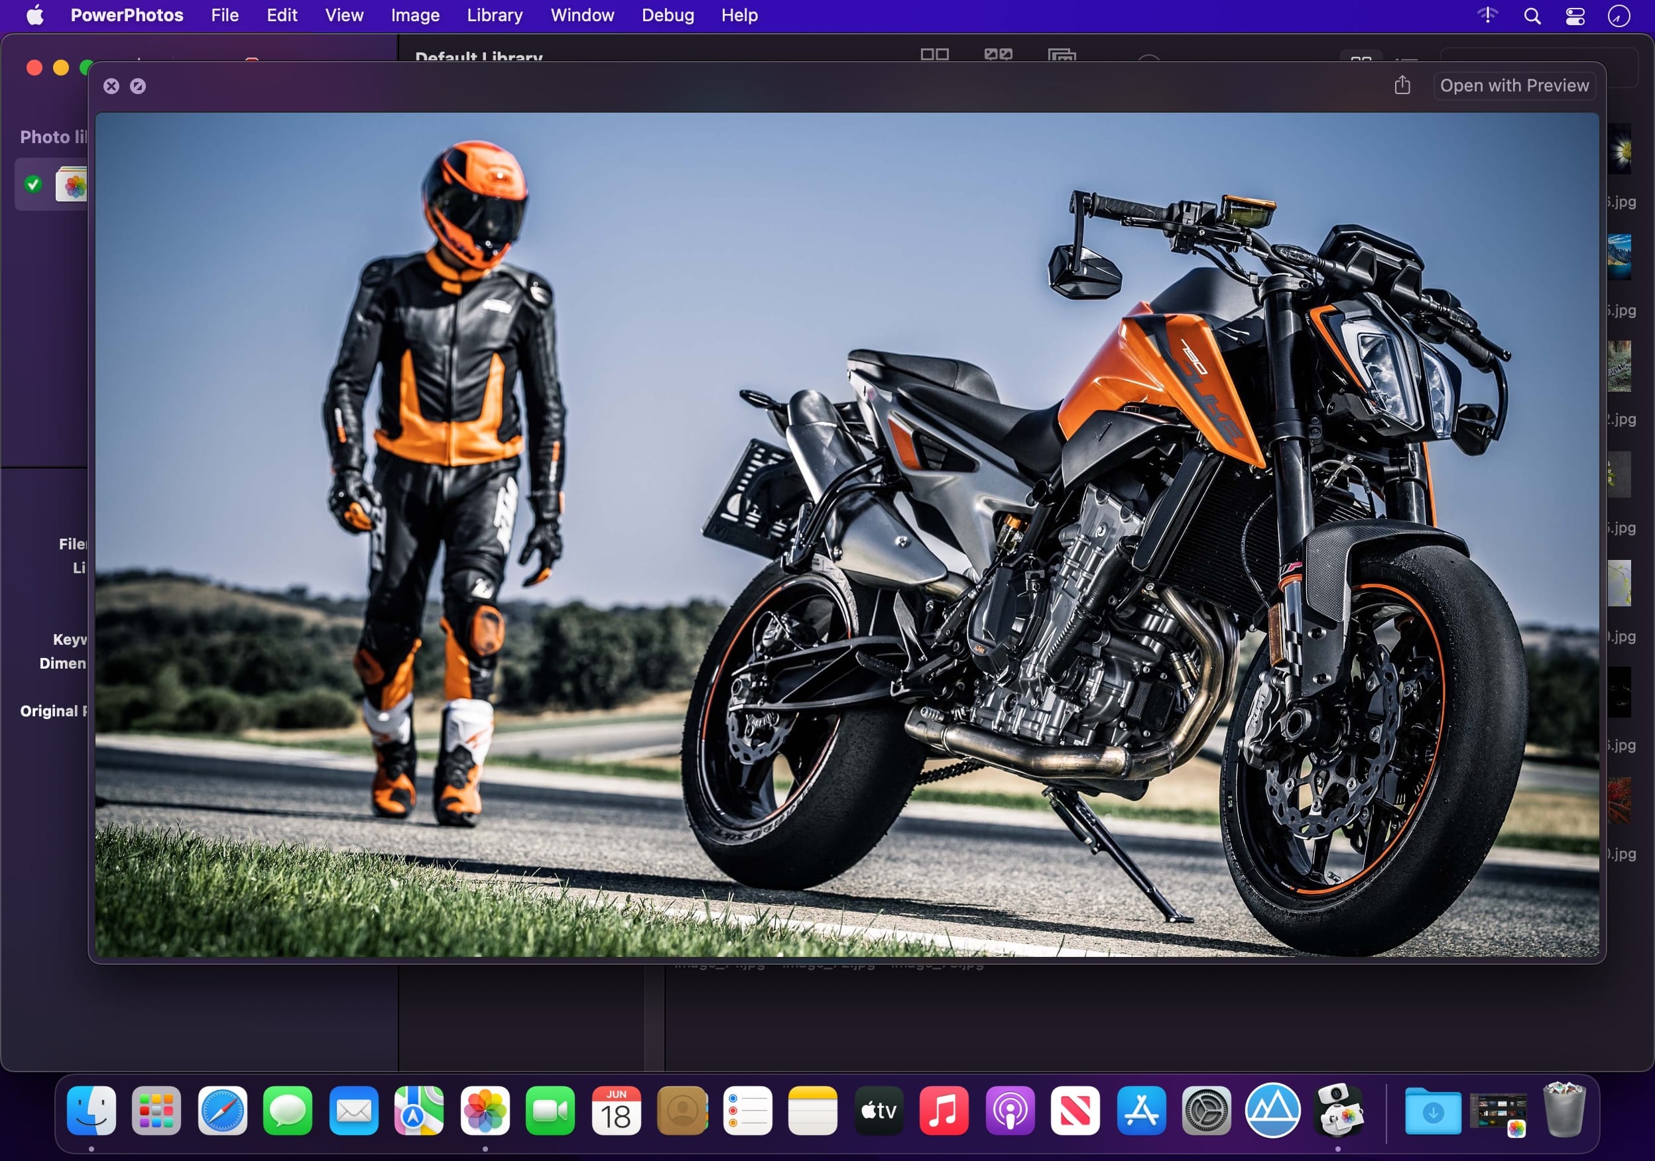Viewport: 1655px width, 1161px height.
Task: Click the Siri icon in the menu bar
Action: tap(1619, 16)
